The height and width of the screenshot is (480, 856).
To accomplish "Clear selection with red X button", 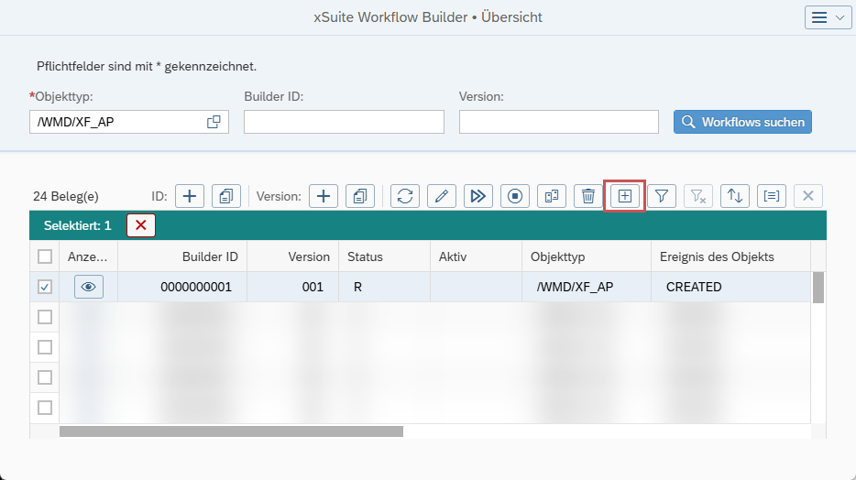I will (141, 225).
